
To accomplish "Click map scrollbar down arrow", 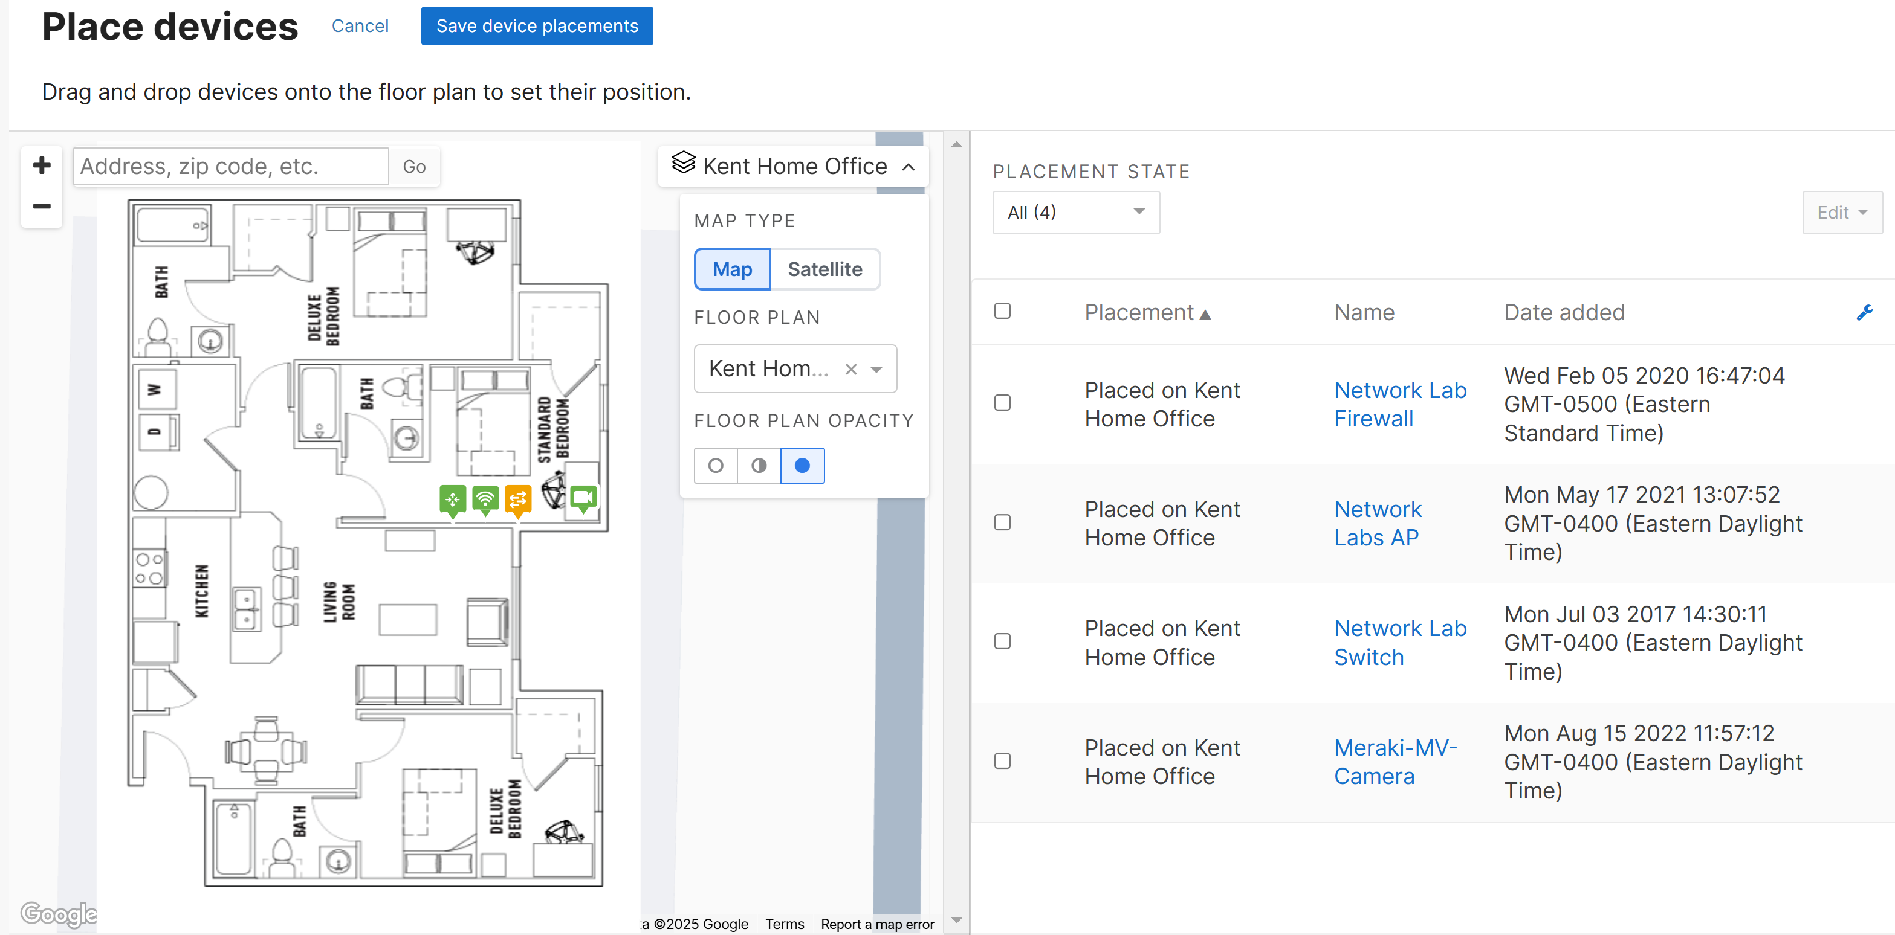I will pos(956,919).
